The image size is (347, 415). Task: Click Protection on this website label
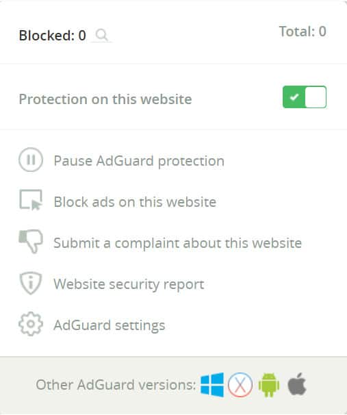[x=105, y=99]
